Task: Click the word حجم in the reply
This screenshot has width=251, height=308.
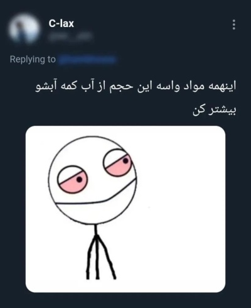Action: (122, 87)
